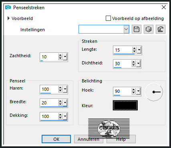Click the save preset floppy disk icon

[137, 29]
